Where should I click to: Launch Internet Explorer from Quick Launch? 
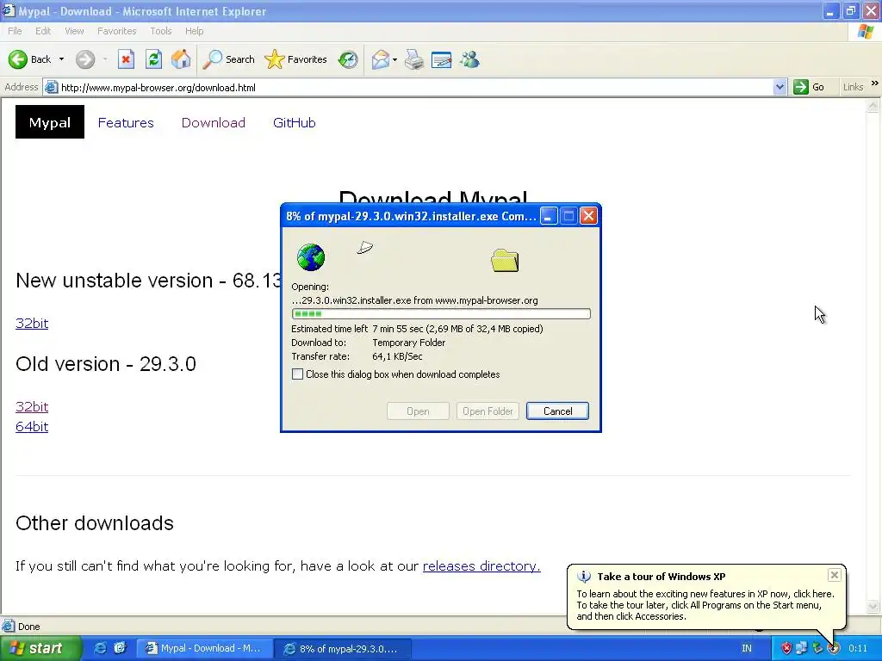click(x=100, y=648)
